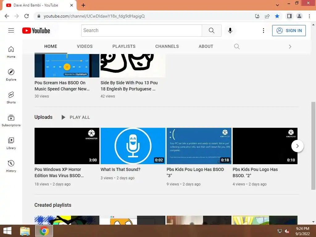316x237 pixels.
Task: Click the share page icon in address bar
Action: coord(267,16)
